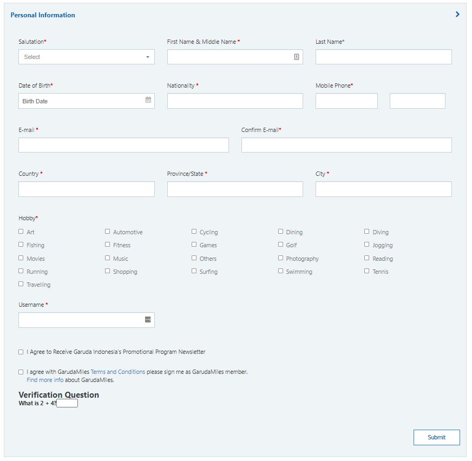
Task: Focus the Last Name input field
Action: 383,57
